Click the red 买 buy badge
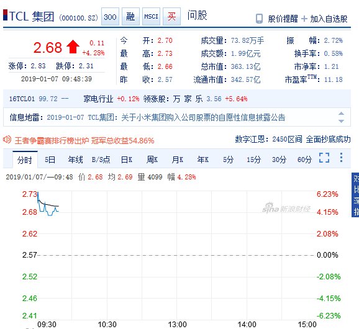This screenshot has height=329, width=359. pos(171,17)
